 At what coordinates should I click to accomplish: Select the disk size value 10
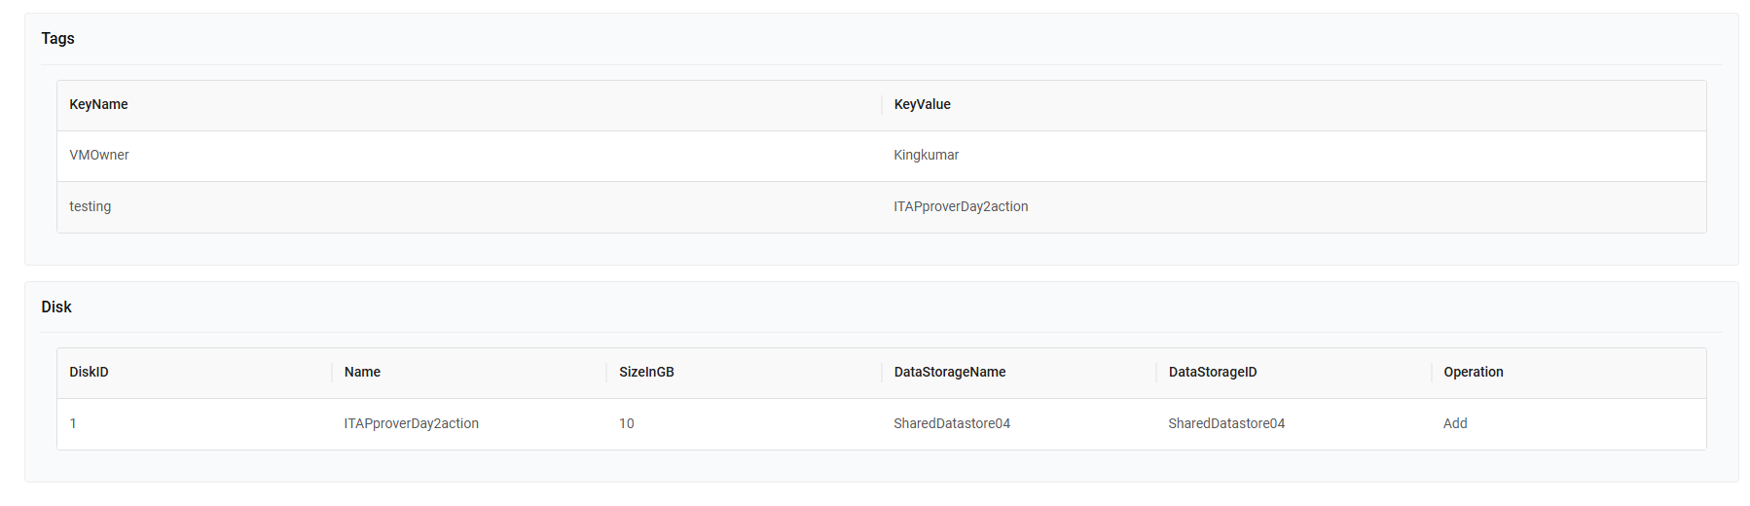(627, 424)
